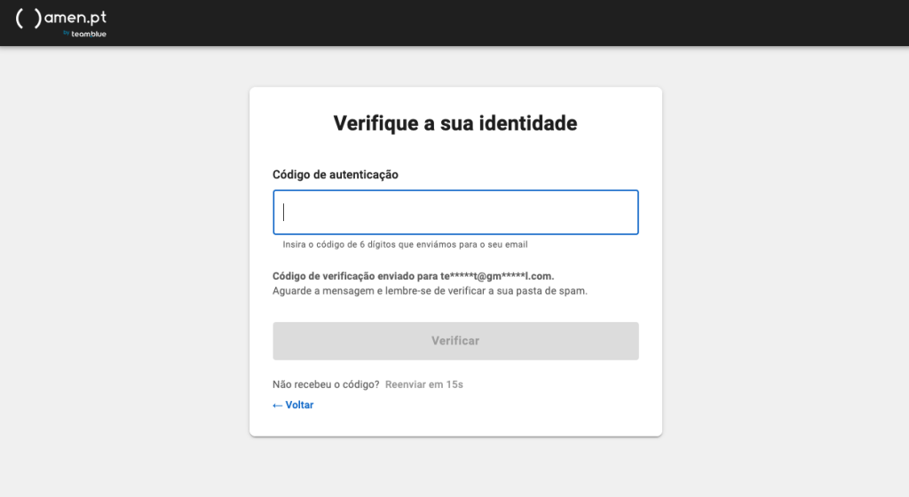Click the spam folder reminder text
909x497 pixels.
(430, 290)
